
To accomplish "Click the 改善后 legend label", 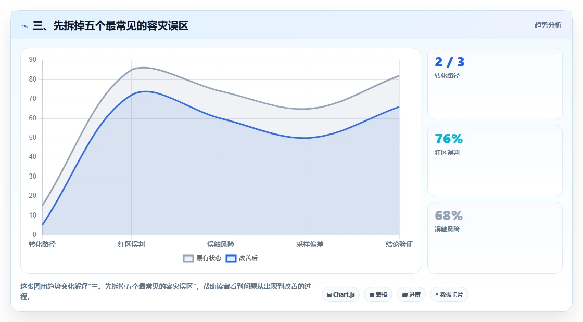I will pos(248,258).
